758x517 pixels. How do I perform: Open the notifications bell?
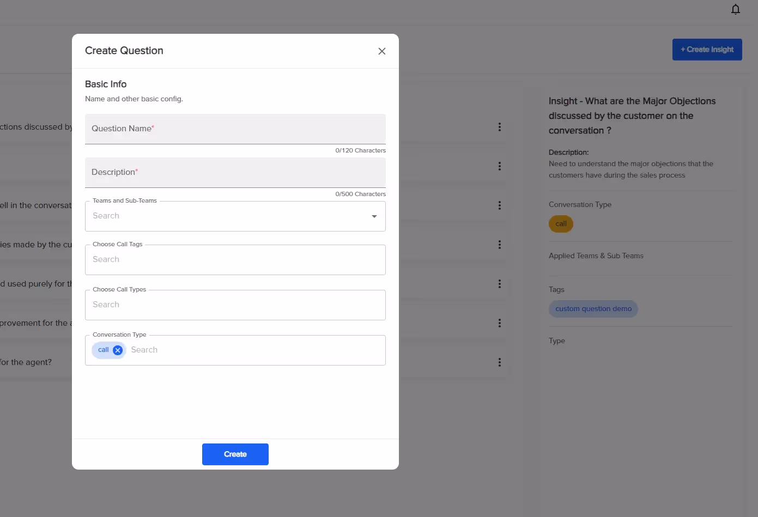tap(736, 9)
